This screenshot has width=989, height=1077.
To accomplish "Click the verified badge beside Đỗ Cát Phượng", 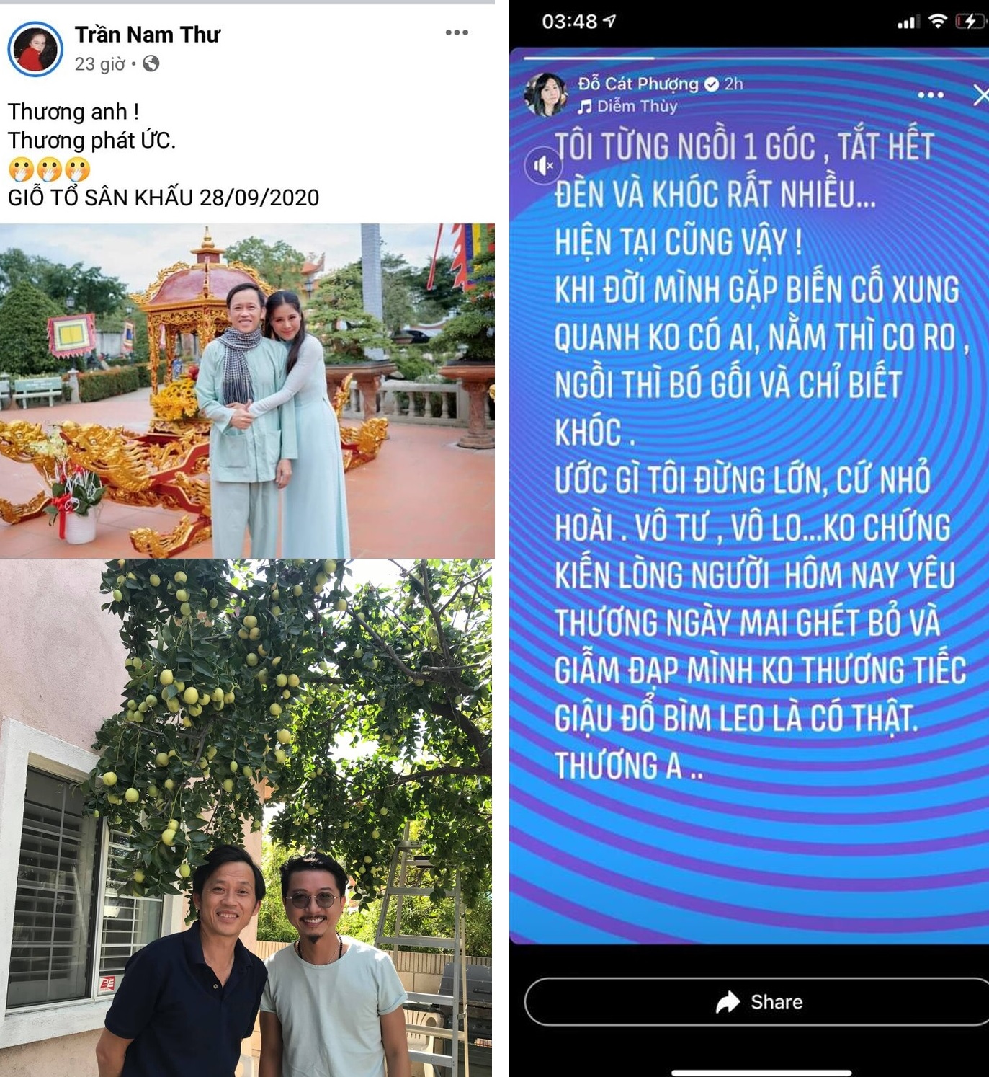I will click(x=711, y=84).
